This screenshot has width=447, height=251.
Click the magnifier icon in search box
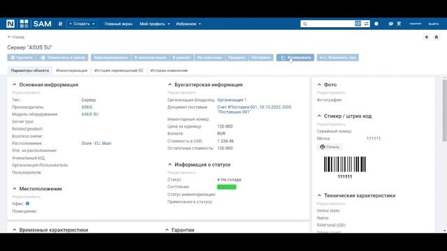[305, 24]
